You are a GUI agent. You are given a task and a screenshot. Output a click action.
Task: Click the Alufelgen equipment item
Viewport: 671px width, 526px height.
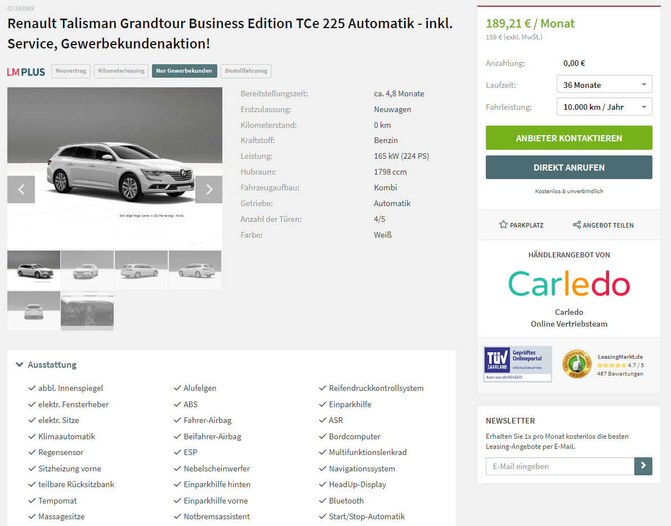pyautogui.click(x=200, y=388)
